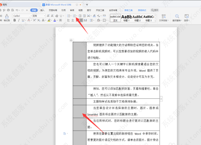Click the Center Align icon
Image resolution: width=201 pixels, height=145 pixels.
[73, 20]
